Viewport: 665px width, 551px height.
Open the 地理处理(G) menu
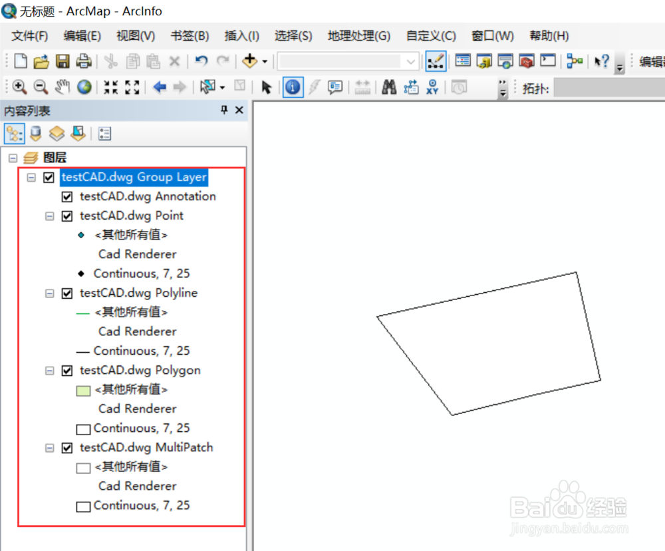click(359, 36)
